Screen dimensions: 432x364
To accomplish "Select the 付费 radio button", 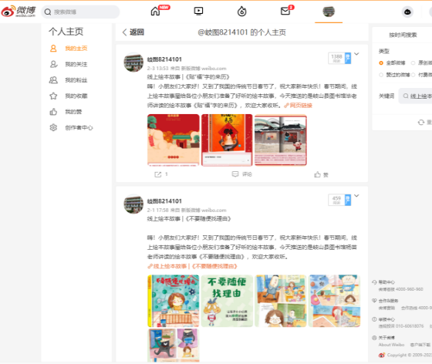I will 413,75.
